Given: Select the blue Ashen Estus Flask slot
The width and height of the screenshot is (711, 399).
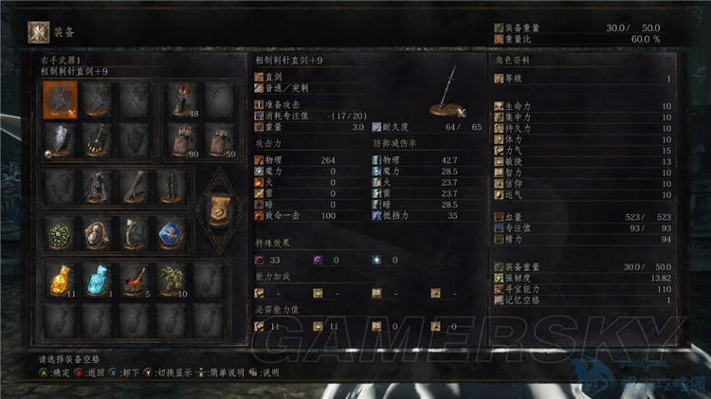Looking at the screenshot, I should pyautogui.click(x=97, y=281).
